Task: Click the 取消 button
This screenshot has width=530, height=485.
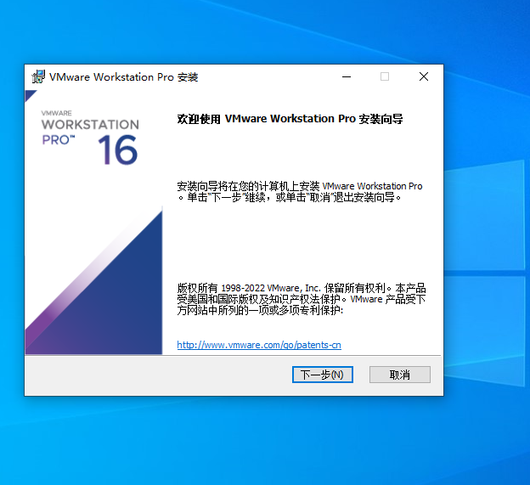Action: [x=399, y=375]
